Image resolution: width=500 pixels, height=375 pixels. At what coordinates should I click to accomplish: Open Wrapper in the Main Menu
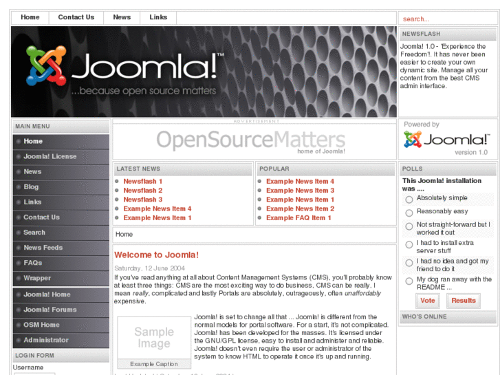[61, 278]
